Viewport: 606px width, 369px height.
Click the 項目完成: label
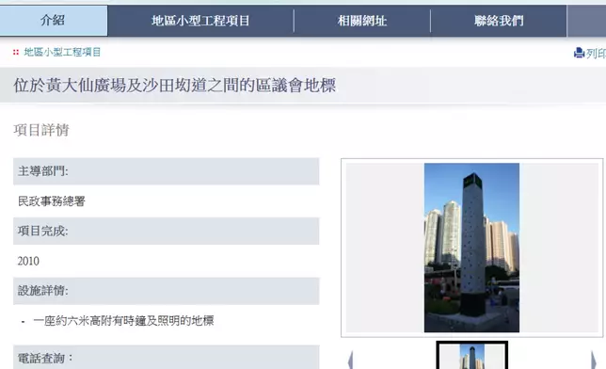[x=43, y=231]
